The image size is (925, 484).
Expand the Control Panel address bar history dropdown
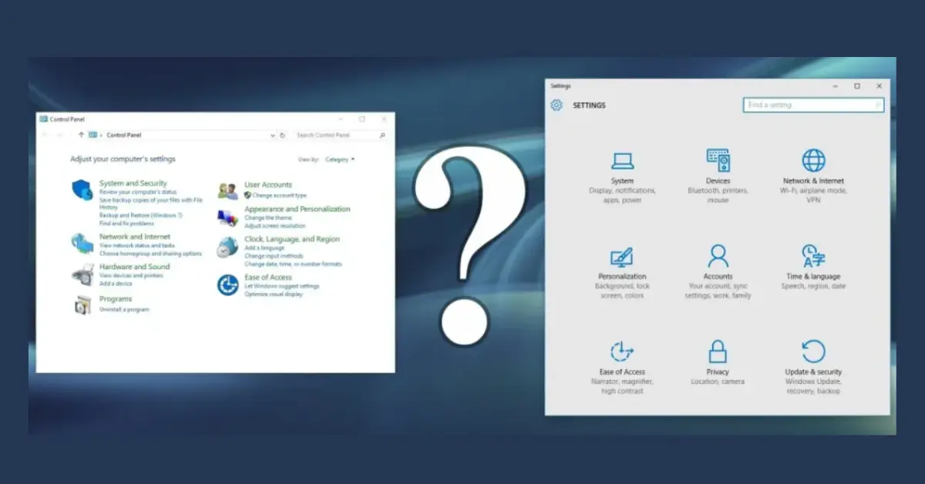(273, 135)
